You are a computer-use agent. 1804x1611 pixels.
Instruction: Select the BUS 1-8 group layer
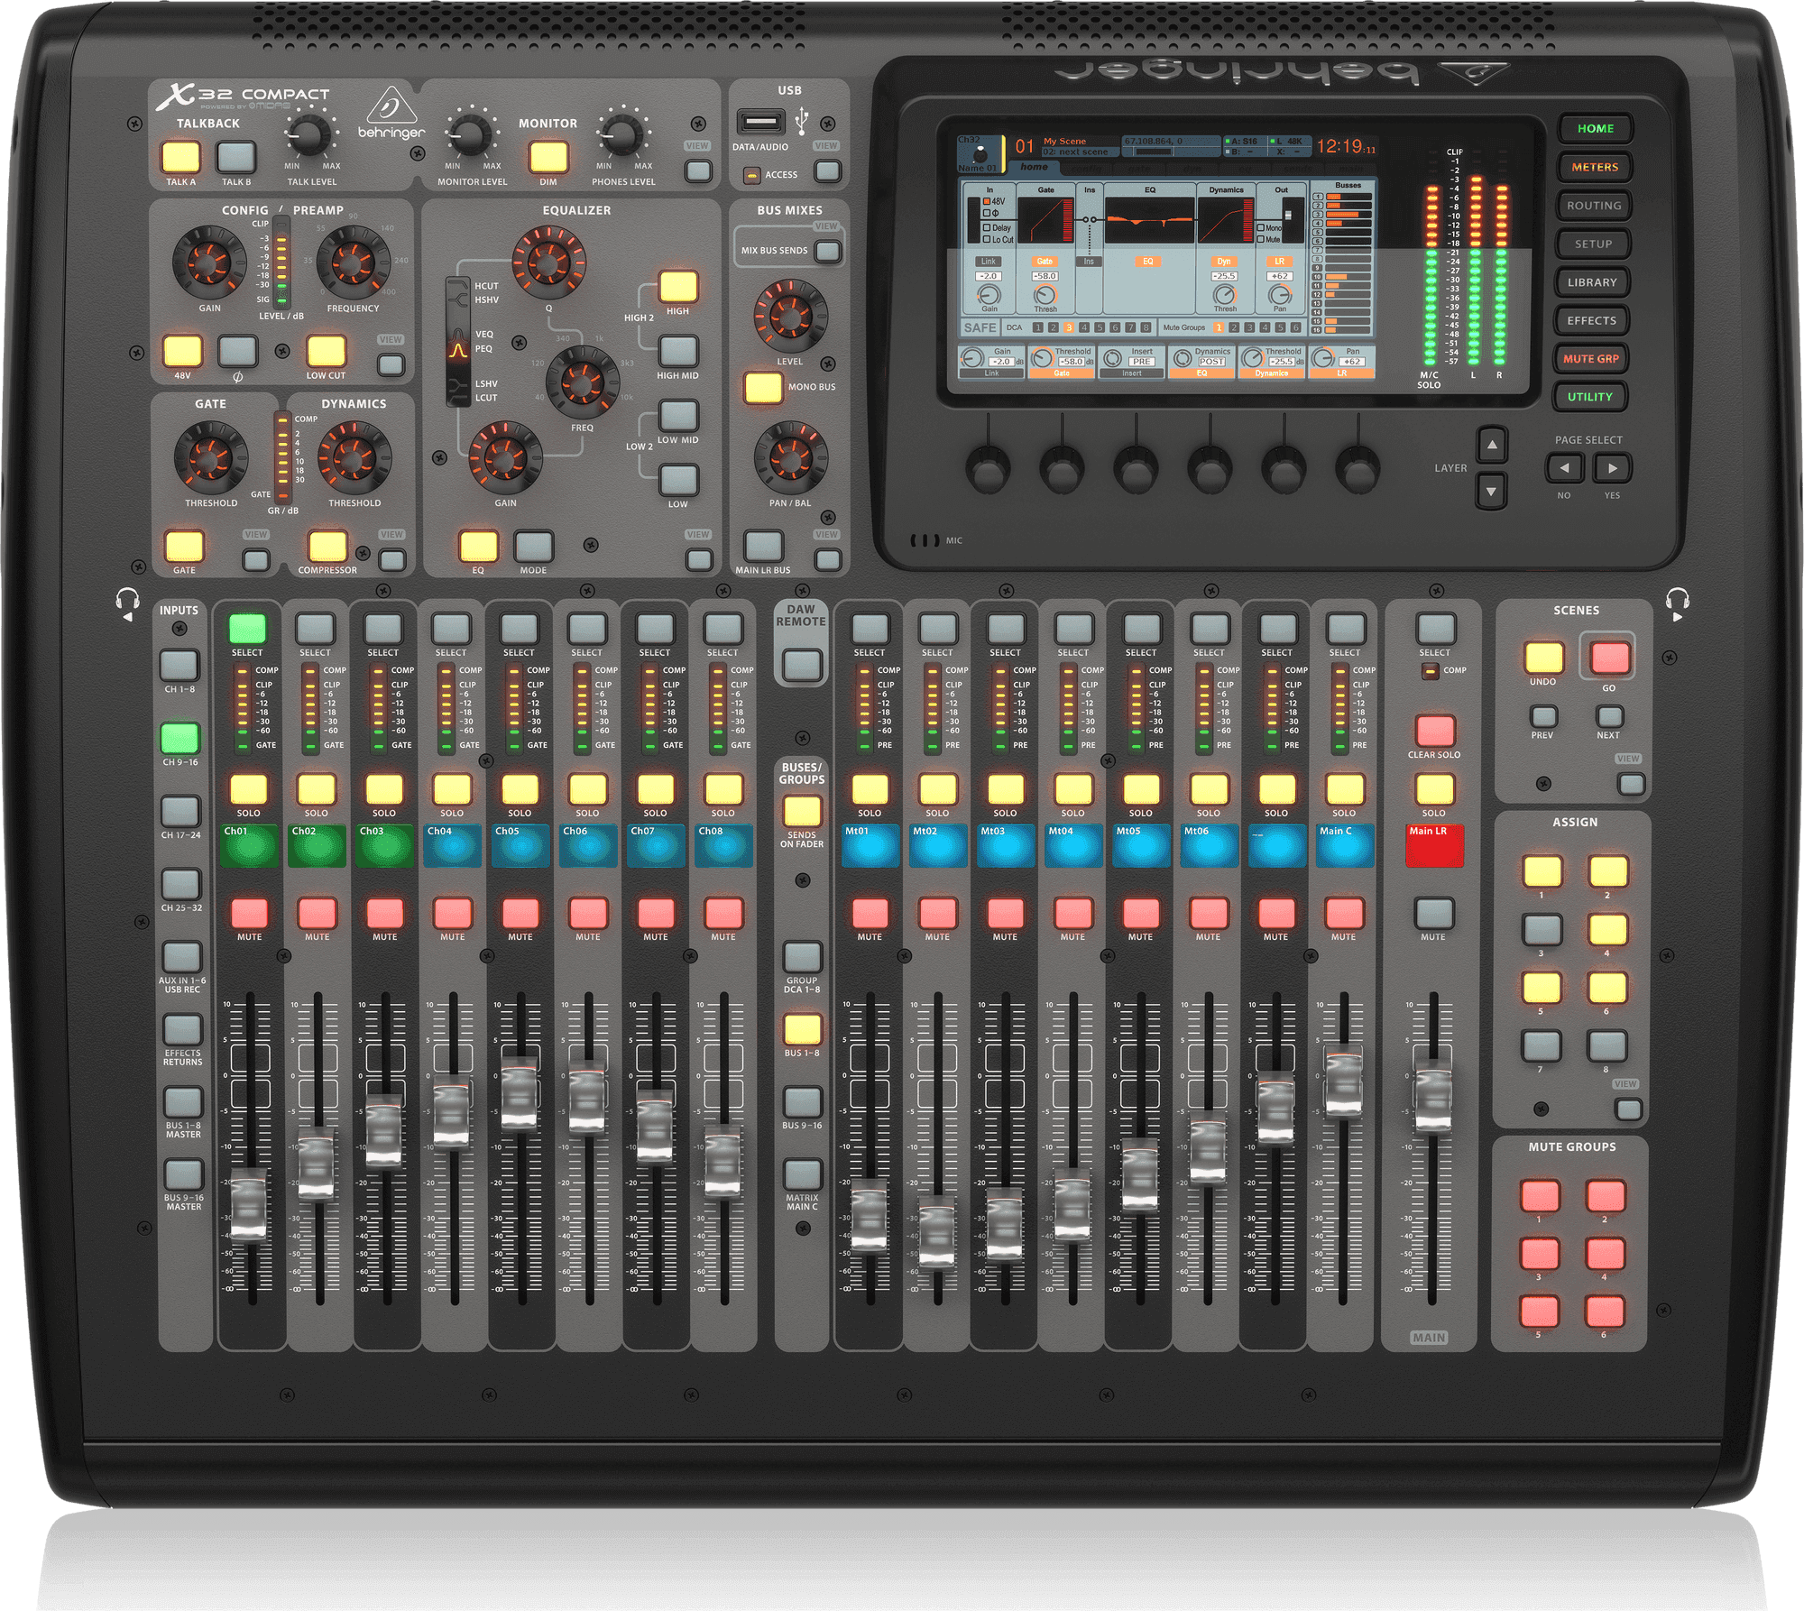pos(802,1029)
